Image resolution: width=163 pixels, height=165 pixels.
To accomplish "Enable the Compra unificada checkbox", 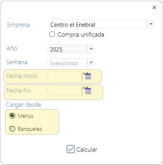I will coord(52,34).
